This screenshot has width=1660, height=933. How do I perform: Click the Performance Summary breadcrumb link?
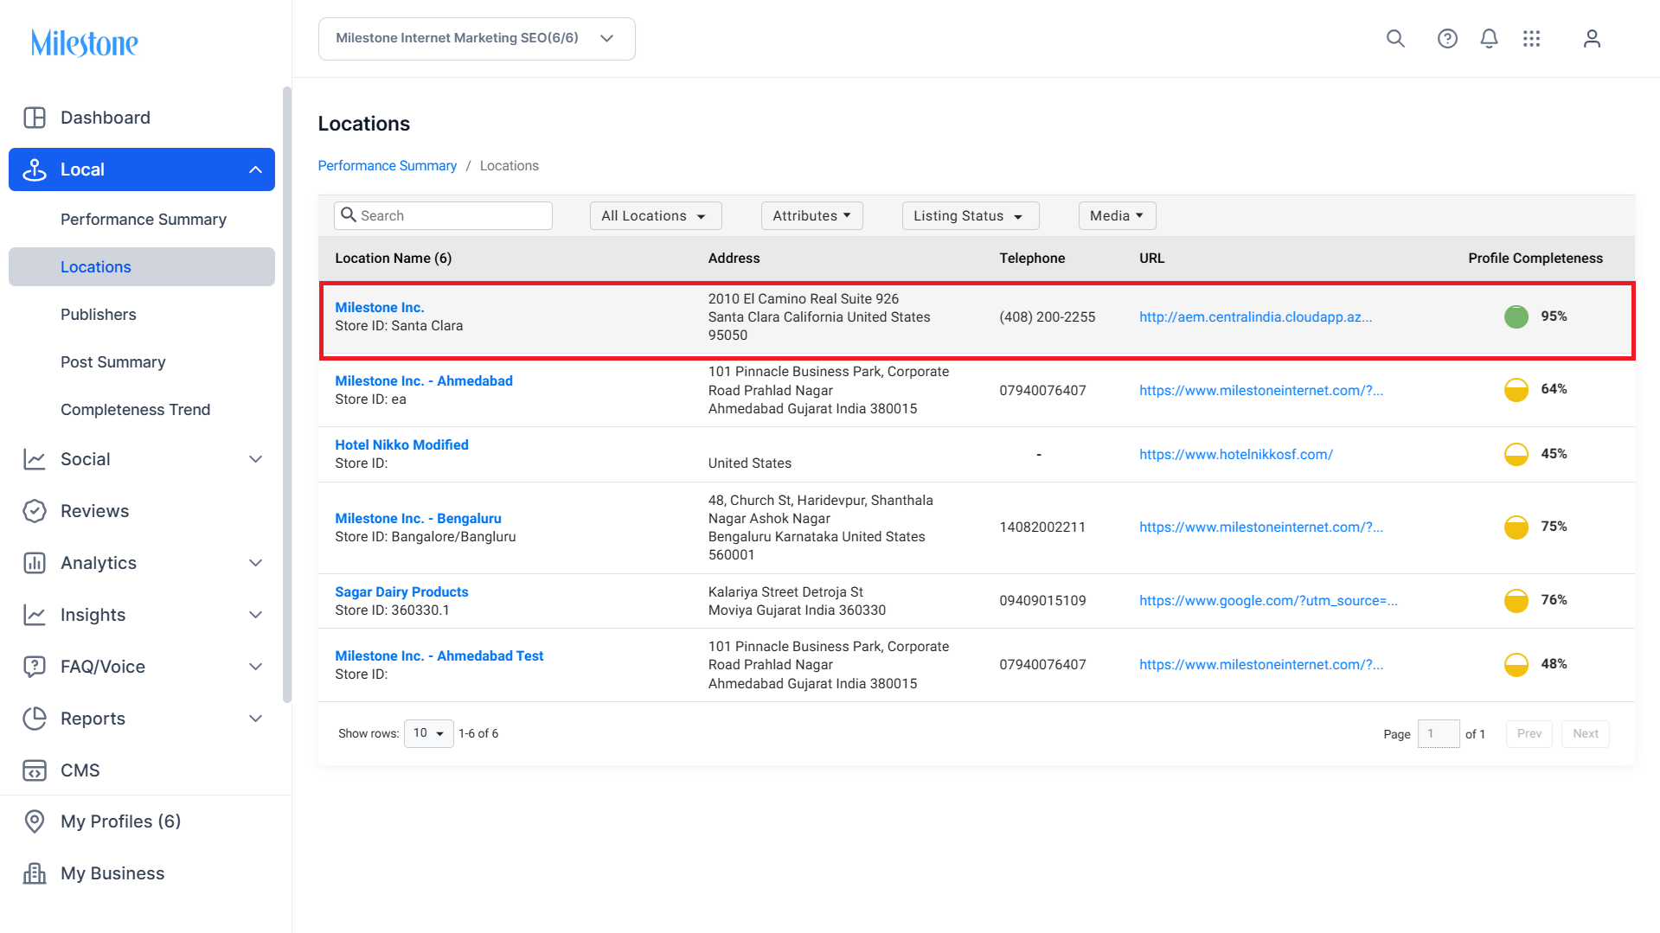(x=388, y=166)
